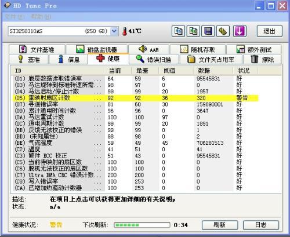Viewport: 290px width, 237px height.
Task: Select the (BB) 反馈无法校正的错误 row
Action: (135, 130)
